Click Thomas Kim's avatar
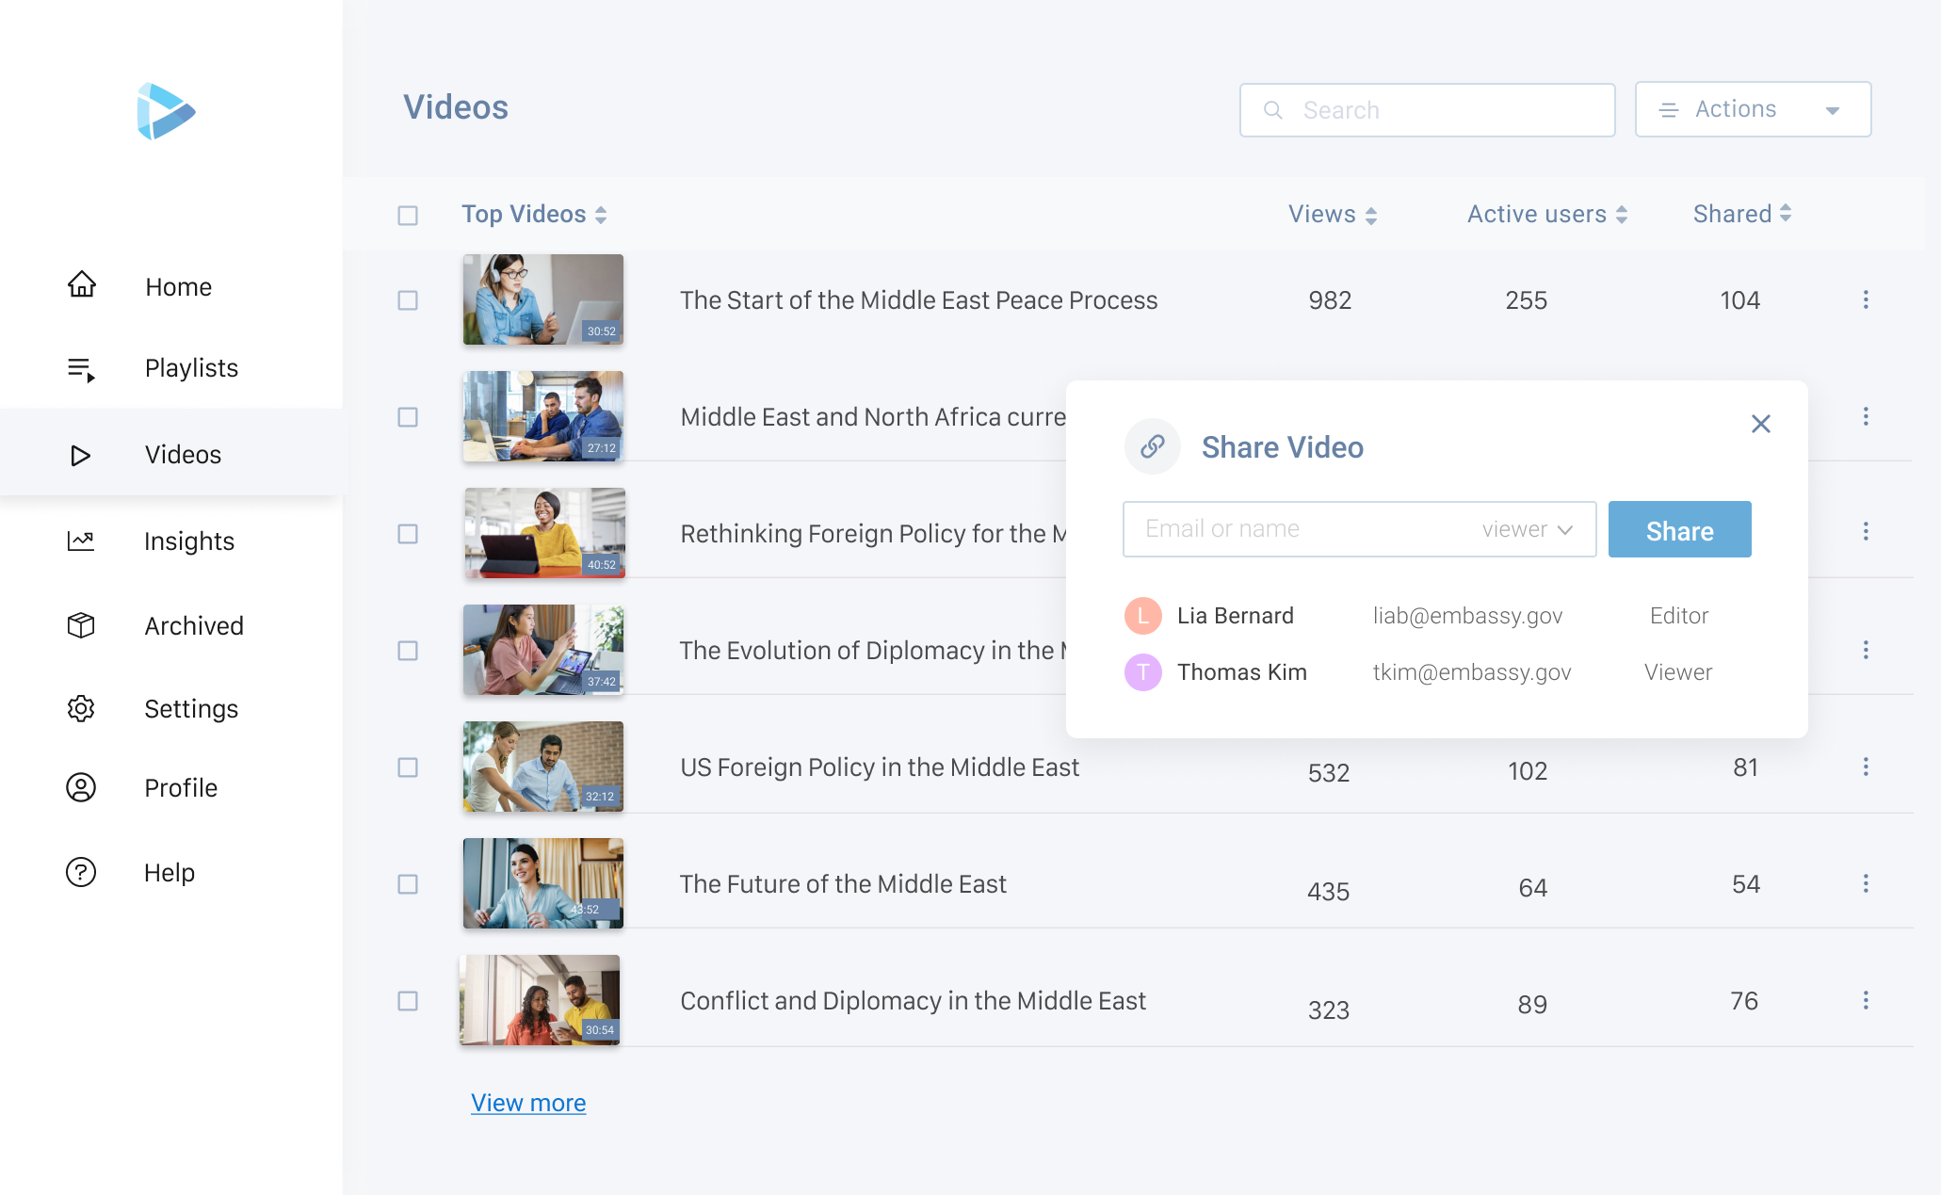This screenshot has height=1195, width=1941. coord(1143,672)
